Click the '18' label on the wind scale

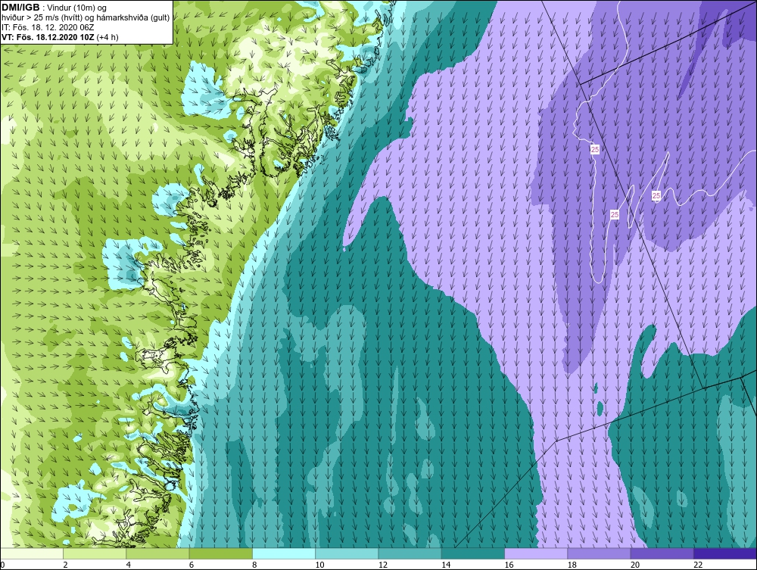click(x=572, y=565)
